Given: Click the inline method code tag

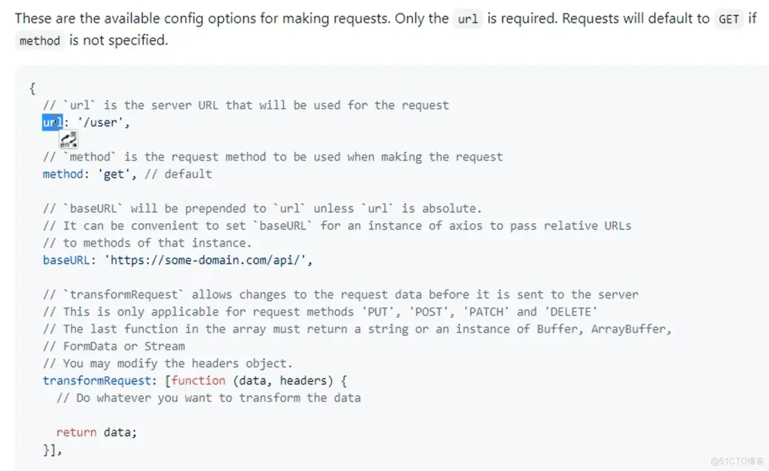Looking at the screenshot, I should [x=40, y=41].
